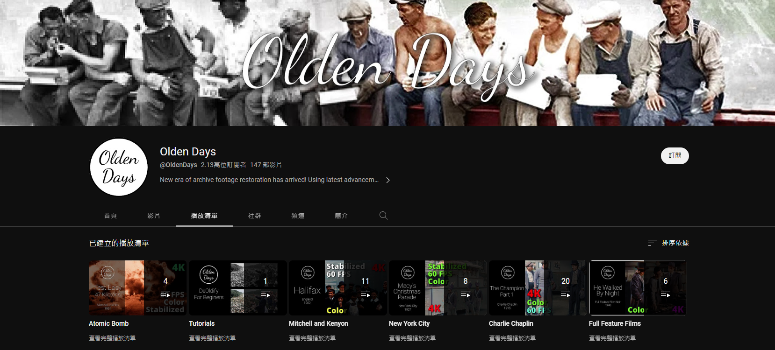Click the 147 部影片 video count
The width and height of the screenshot is (775, 350).
coord(266,165)
